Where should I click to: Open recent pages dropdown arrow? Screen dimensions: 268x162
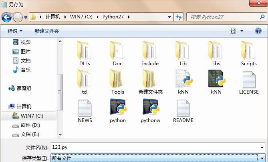pos(26,18)
